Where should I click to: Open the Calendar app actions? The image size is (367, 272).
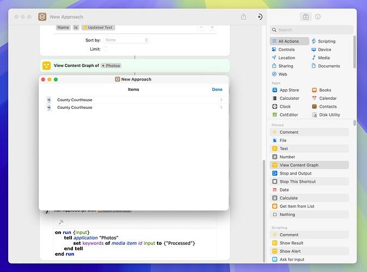[324, 98]
